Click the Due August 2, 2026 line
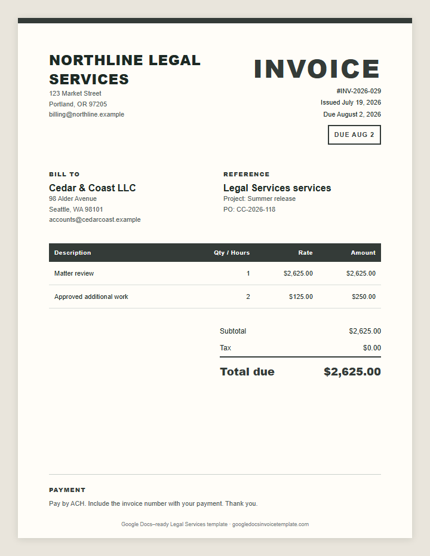 click(x=352, y=114)
